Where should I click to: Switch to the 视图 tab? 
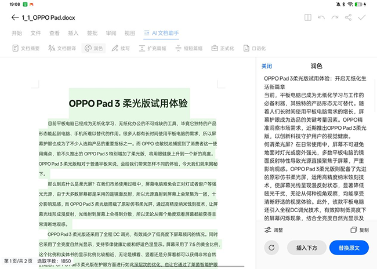click(x=130, y=33)
